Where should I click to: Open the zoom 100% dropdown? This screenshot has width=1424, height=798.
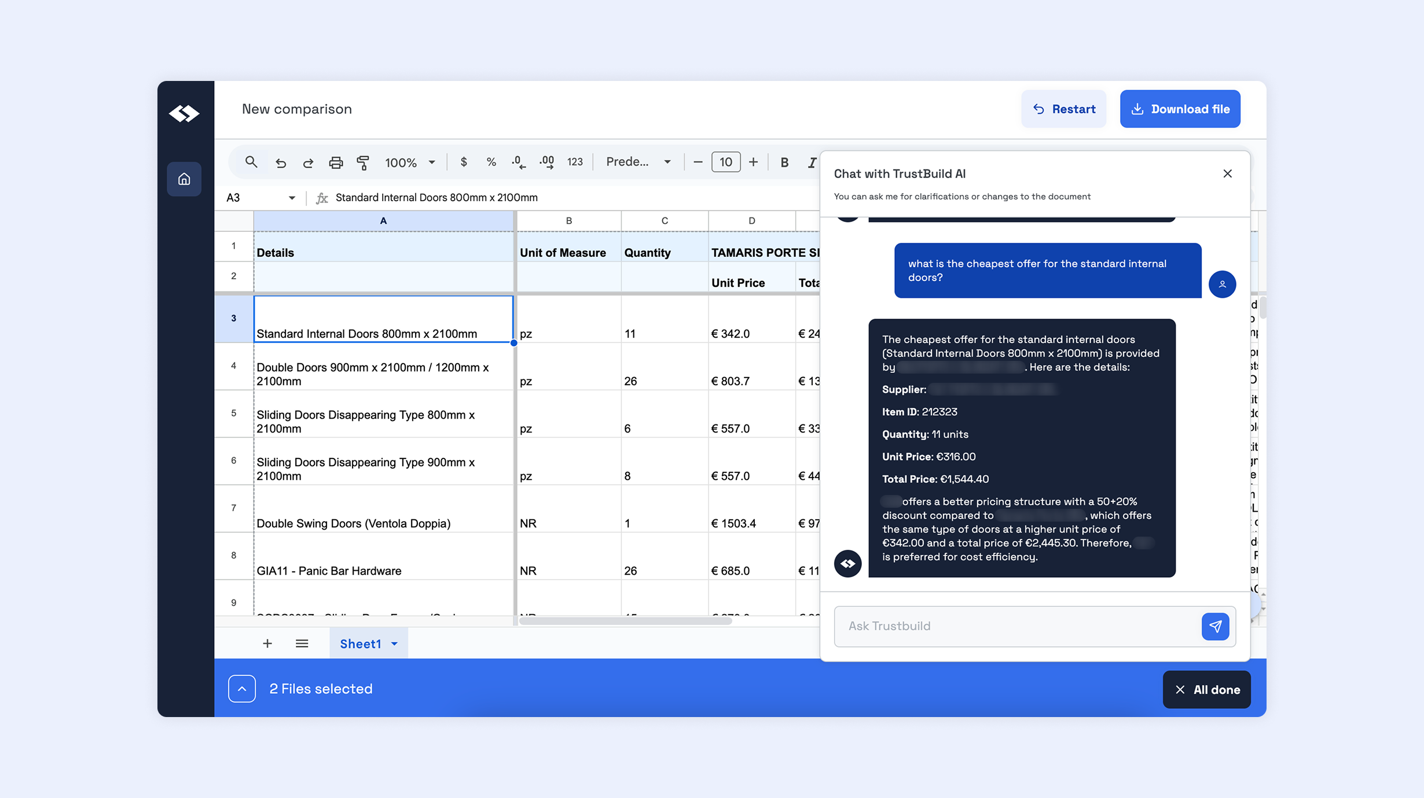click(410, 162)
